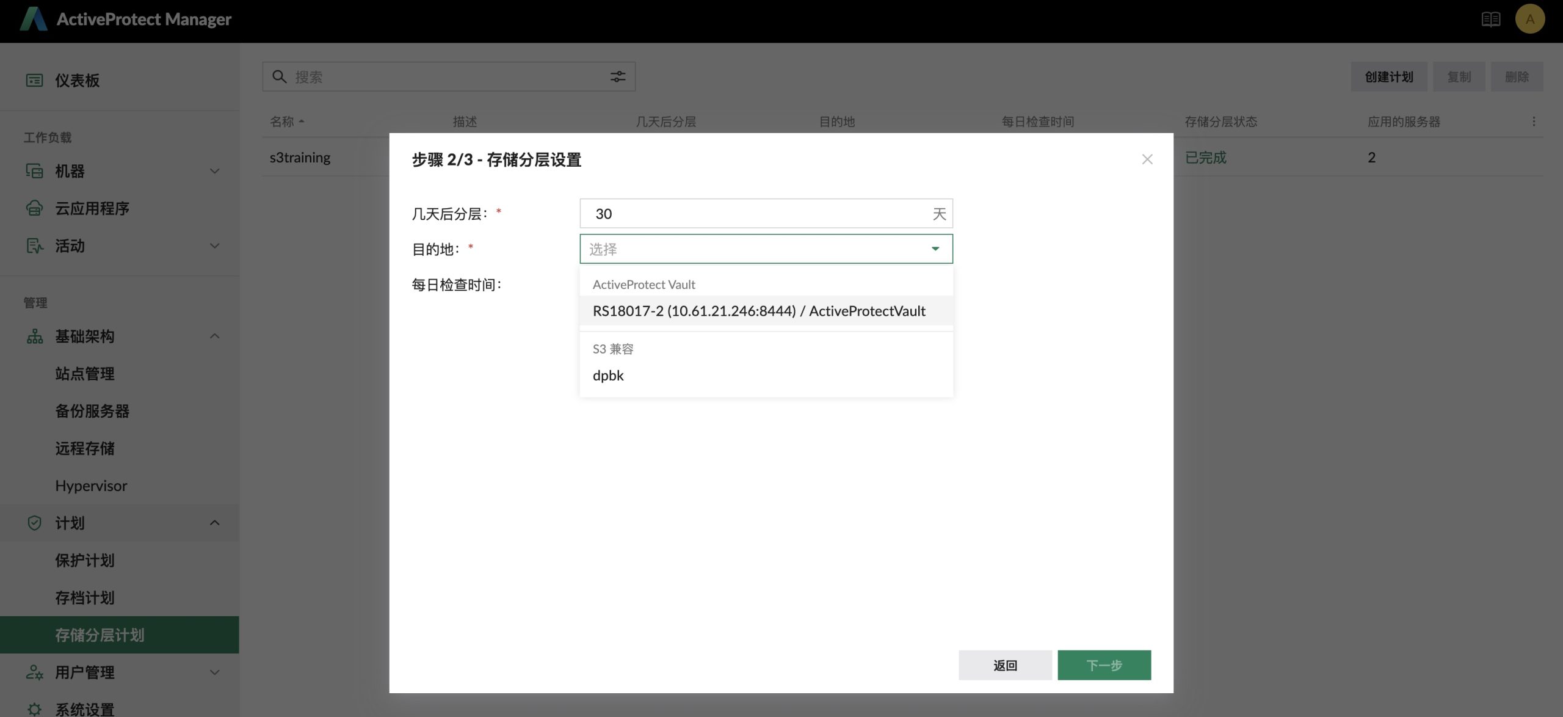Viewport: 1563px width, 717px height.
Task: Select RS18017-2 ActiveProtectVault destination option
Action: pyautogui.click(x=758, y=311)
